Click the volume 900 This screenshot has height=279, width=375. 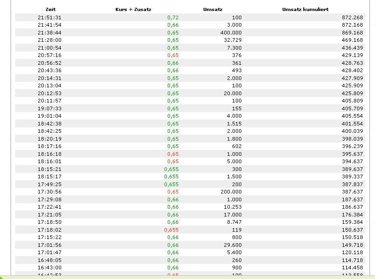click(x=237, y=268)
